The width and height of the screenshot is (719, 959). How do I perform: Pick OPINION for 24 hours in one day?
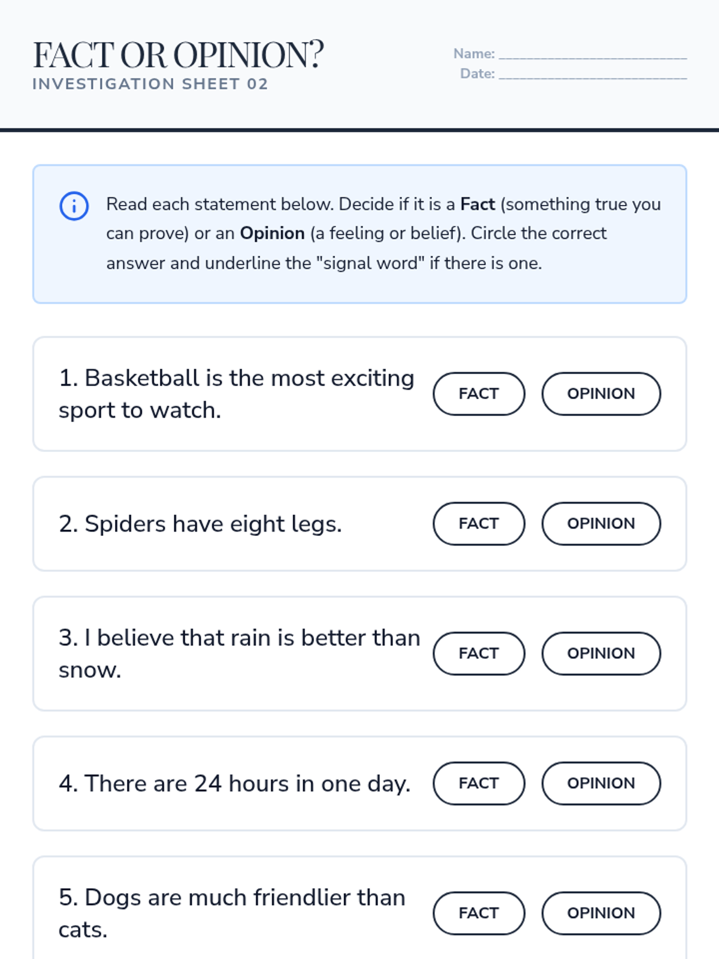click(601, 783)
